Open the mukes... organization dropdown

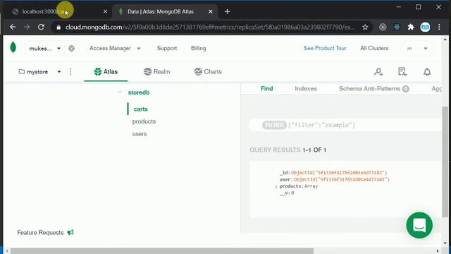point(45,49)
